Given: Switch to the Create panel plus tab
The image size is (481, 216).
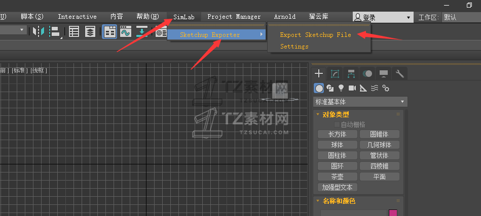Looking at the screenshot, I should 319,73.
